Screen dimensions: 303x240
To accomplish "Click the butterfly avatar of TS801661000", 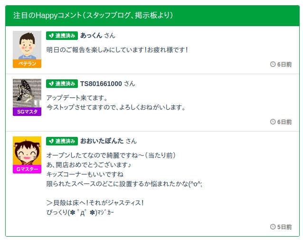I will click(x=27, y=93).
